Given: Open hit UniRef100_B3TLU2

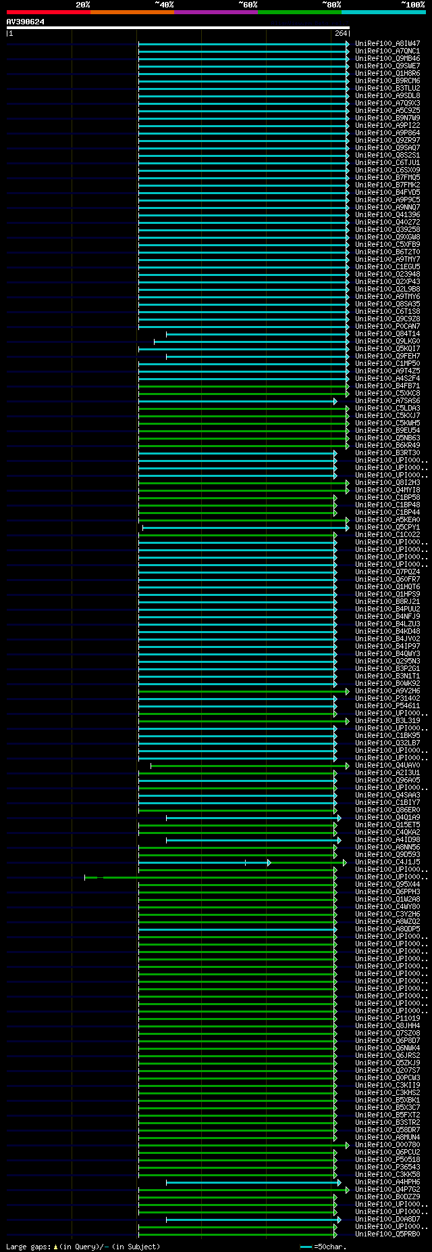Looking at the screenshot, I should click(387, 88).
